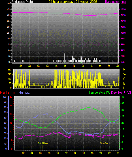Viewport: 132px width, 157px height.
Task: Click hour 06 under the windspeed graph
Action: click(38, 66)
